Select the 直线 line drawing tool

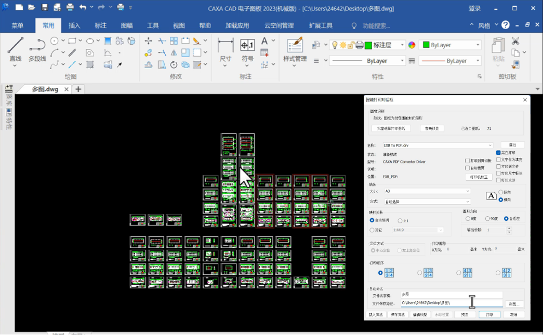(15, 49)
